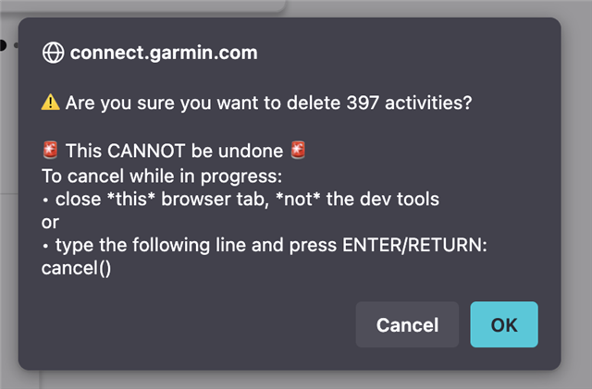Click the ENTER/RETURN text in the dialog
This screenshot has width=592, height=389.
pyautogui.click(x=413, y=245)
